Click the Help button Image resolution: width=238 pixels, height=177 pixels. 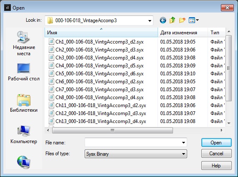(216, 166)
